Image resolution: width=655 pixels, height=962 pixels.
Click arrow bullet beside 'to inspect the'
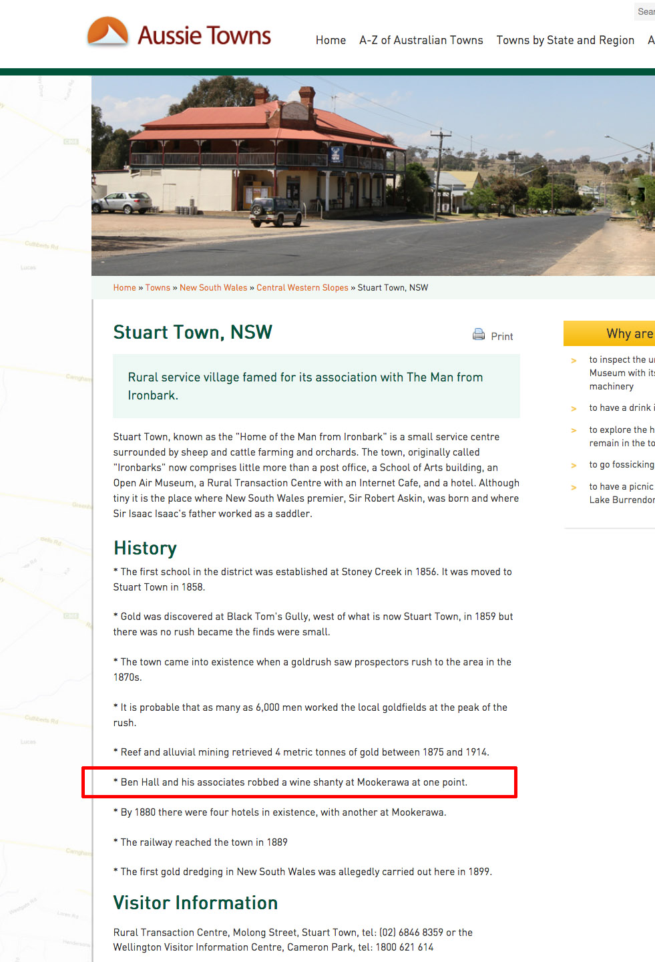pyautogui.click(x=574, y=361)
